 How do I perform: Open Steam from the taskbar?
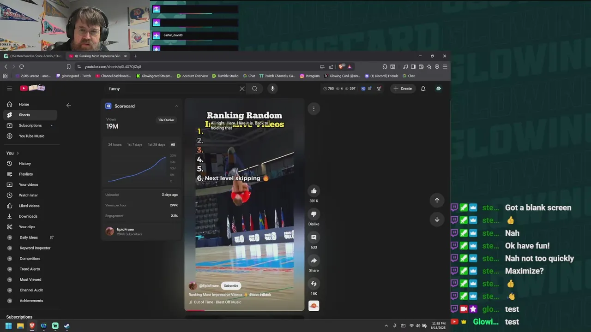[66, 326]
